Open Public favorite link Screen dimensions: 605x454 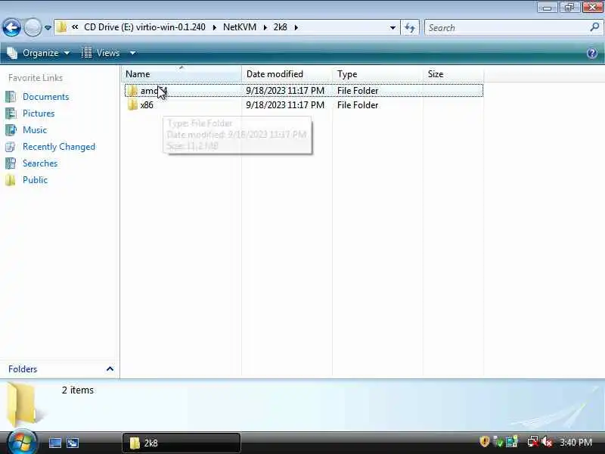(x=35, y=180)
